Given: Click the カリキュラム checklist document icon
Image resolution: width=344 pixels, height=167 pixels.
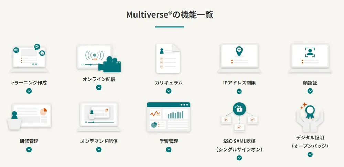Looking at the screenshot, I should (x=169, y=58).
